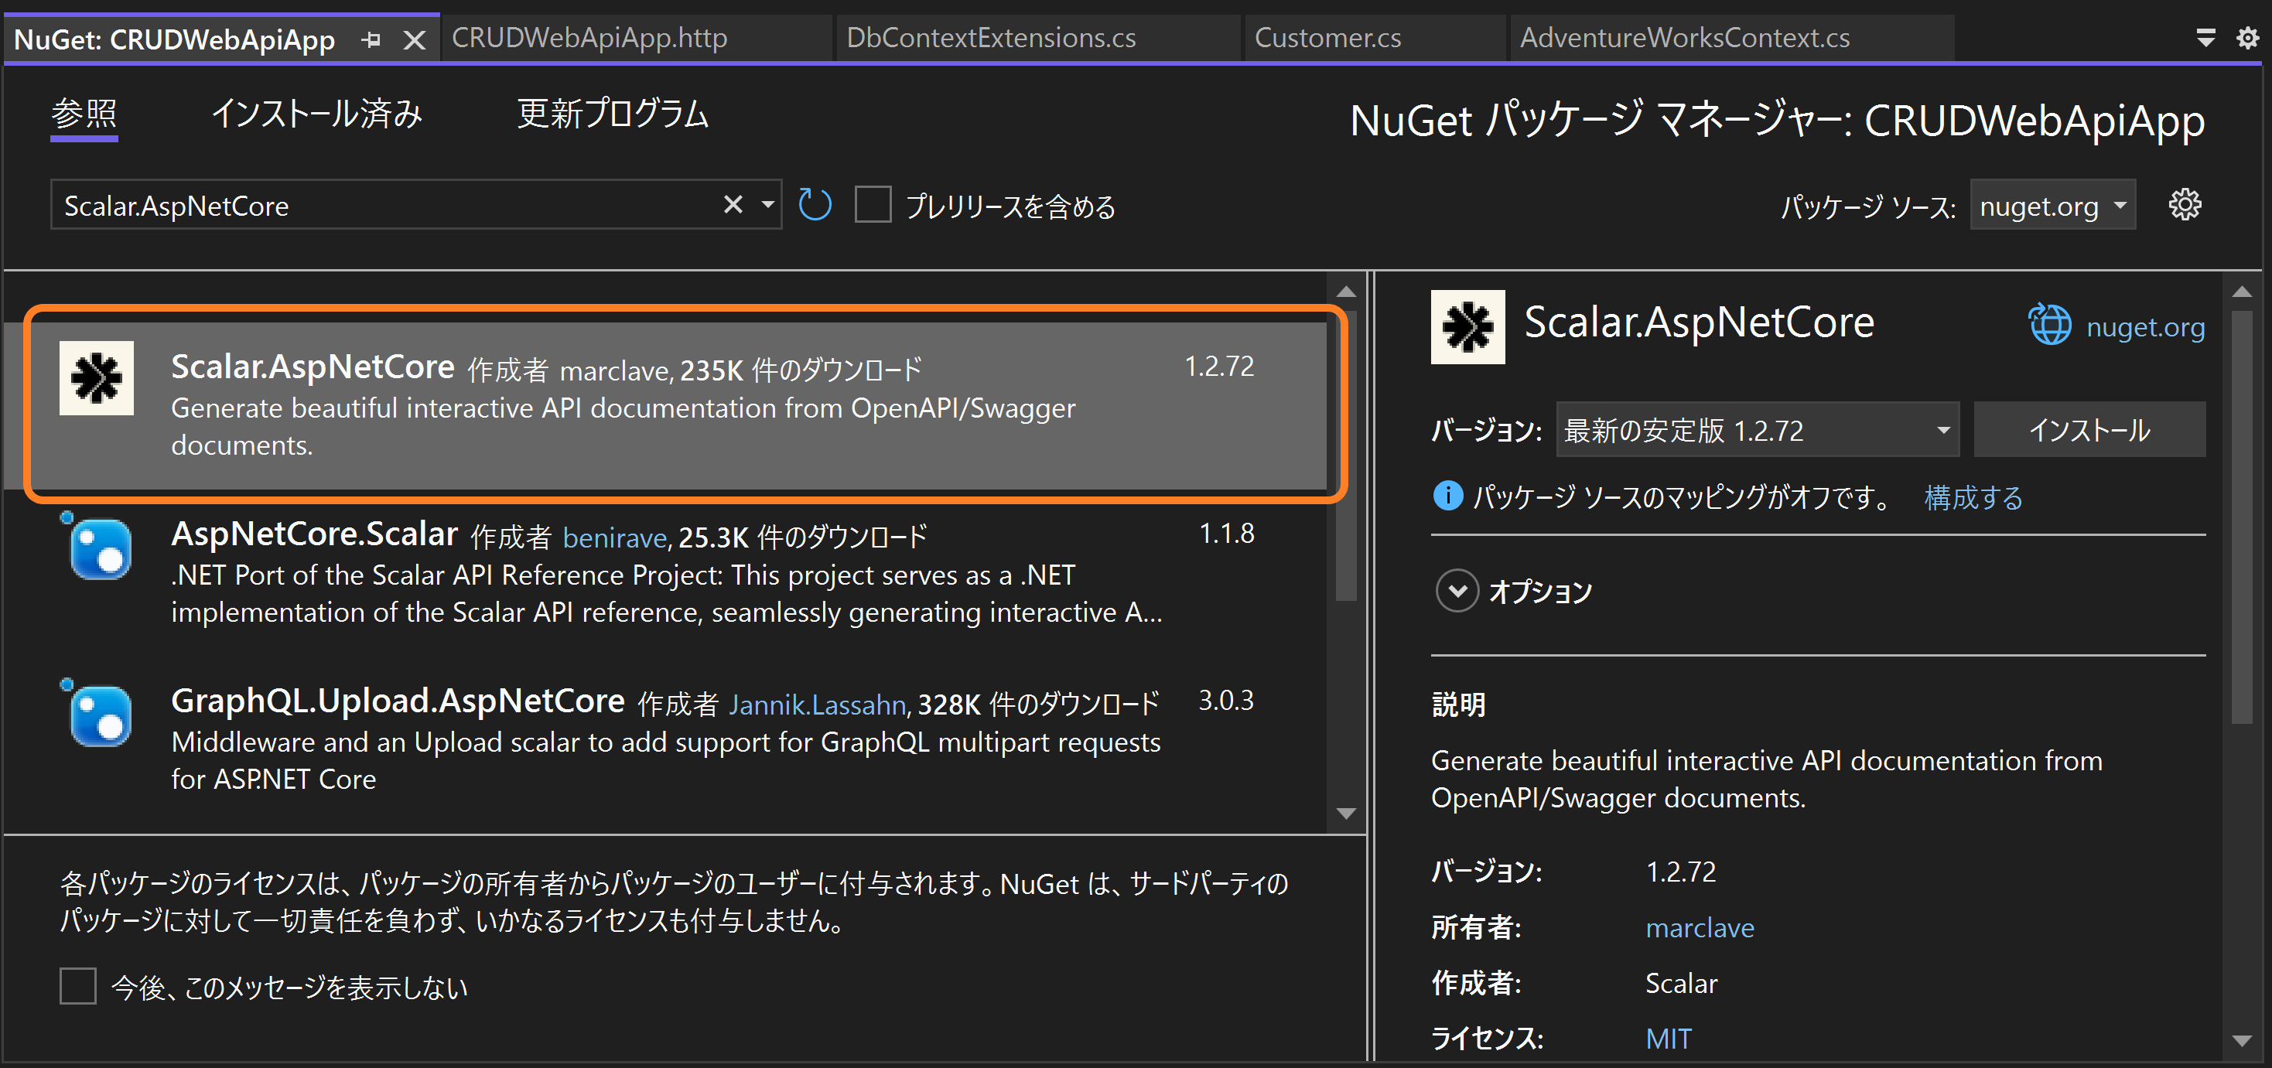Enable the プレリリースを含める checkbox
Viewport: 2272px width, 1068px height.
[873, 205]
